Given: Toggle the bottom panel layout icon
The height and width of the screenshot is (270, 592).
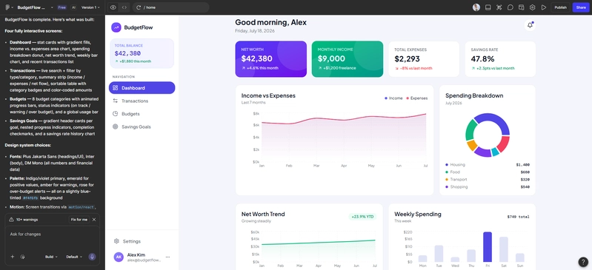Looking at the screenshot, I should click(488, 7).
